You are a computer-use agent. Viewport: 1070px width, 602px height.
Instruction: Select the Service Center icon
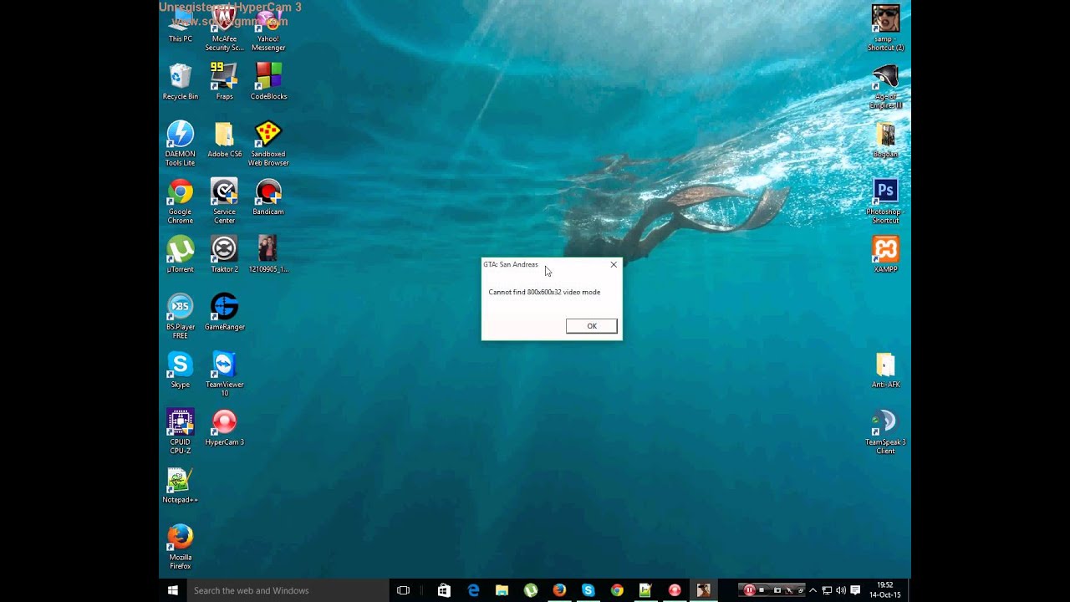pyautogui.click(x=224, y=202)
